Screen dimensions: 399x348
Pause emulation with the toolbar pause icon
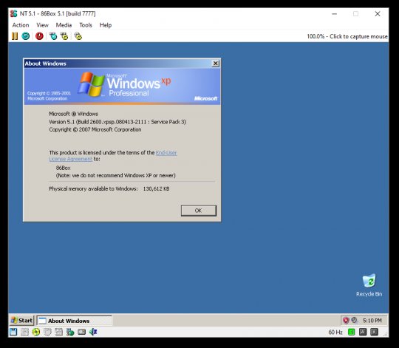[x=15, y=36]
